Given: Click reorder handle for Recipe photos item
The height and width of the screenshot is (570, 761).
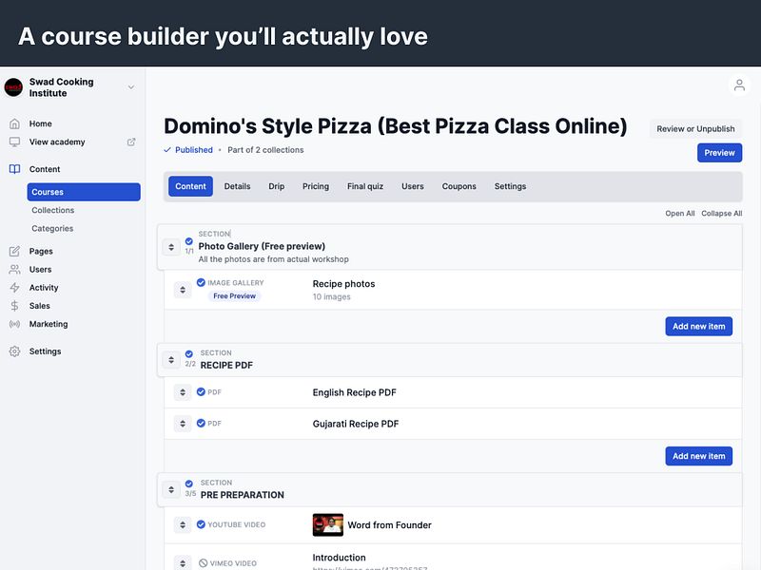Looking at the screenshot, I should point(183,290).
